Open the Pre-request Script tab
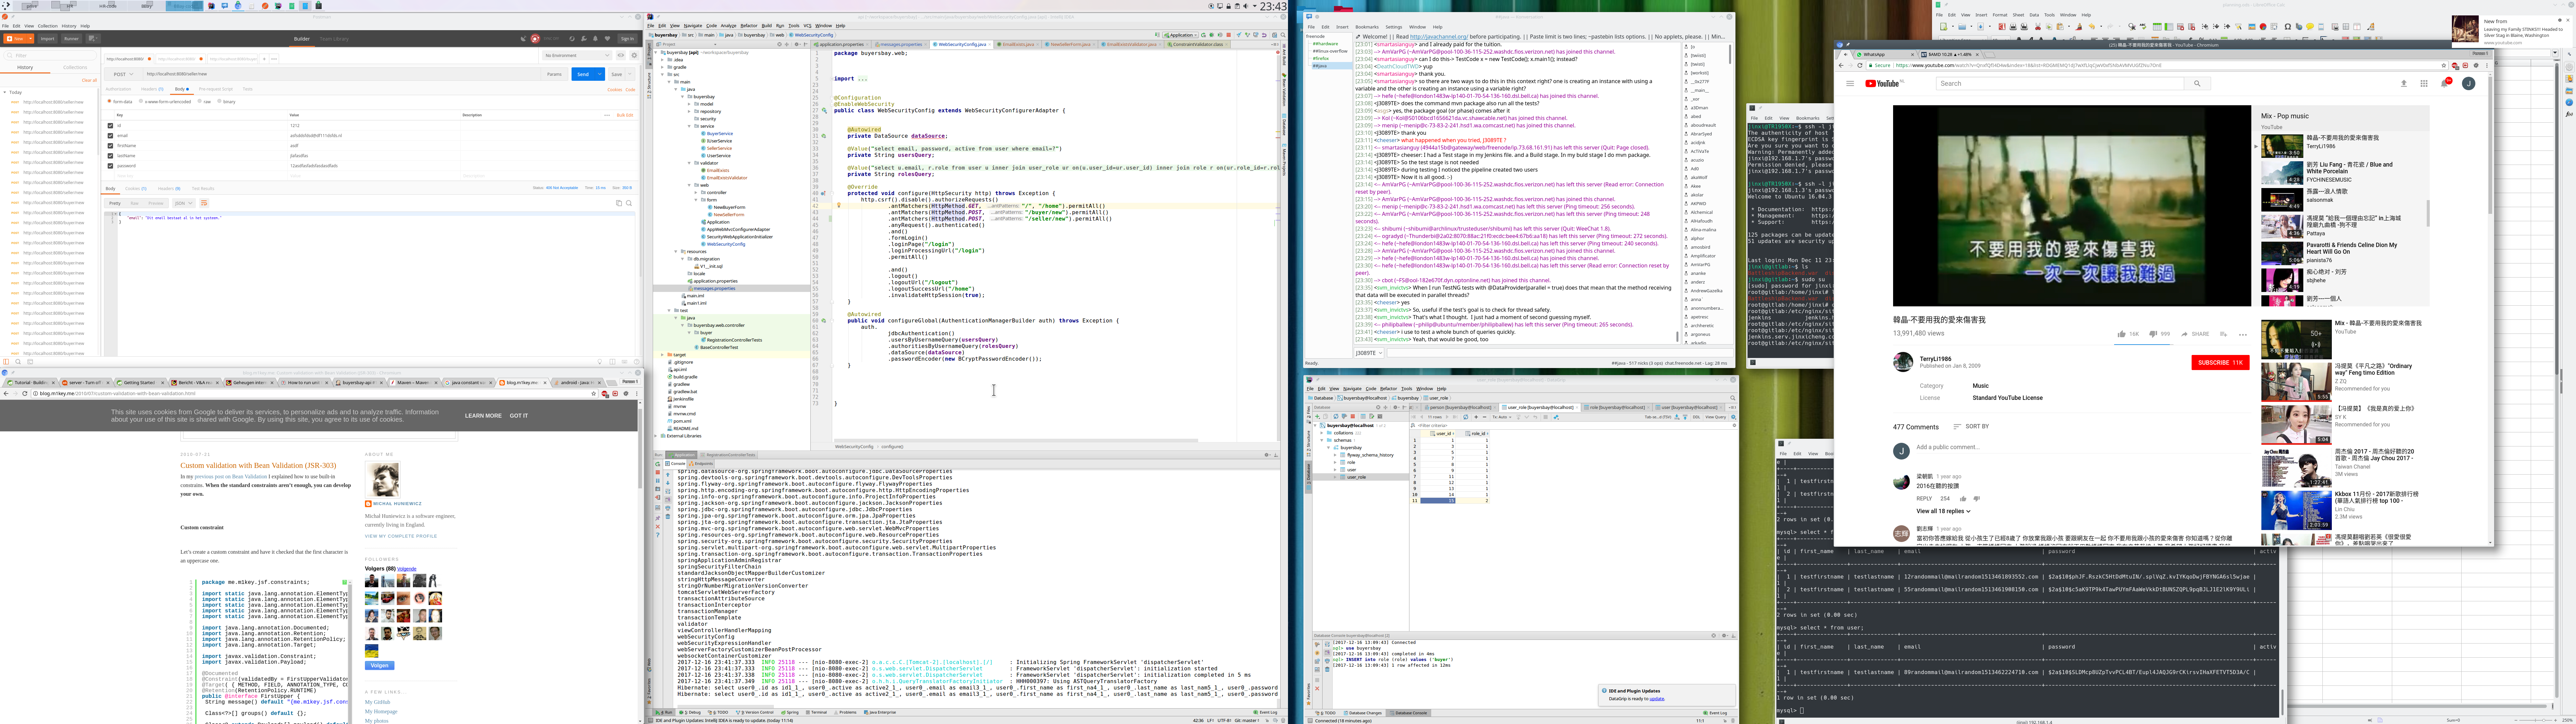2576x724 pixels. point(216,89)
